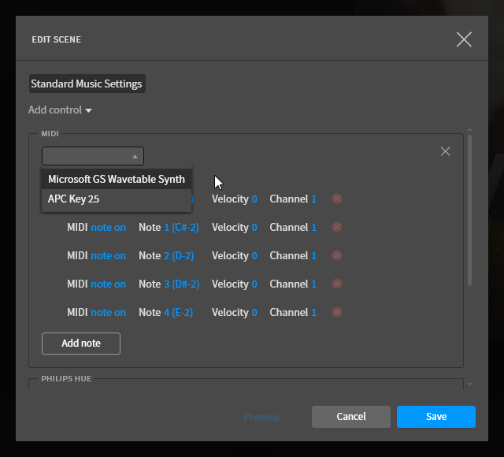Remove the first MIDI note row
The image size is (504, 457).
pyautogui.click(x=337, y=199)
